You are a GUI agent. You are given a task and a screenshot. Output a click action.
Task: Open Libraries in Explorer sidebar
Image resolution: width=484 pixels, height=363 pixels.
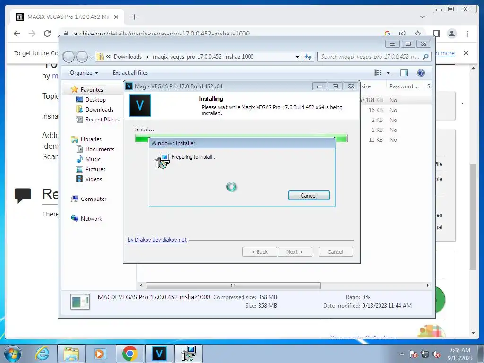coord(91,139)
